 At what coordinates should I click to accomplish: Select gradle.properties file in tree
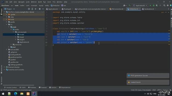pyautogui.click(x=16, y=57)
